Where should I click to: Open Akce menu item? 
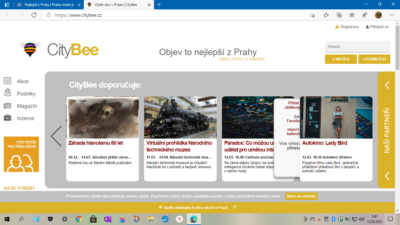point(23,81)
